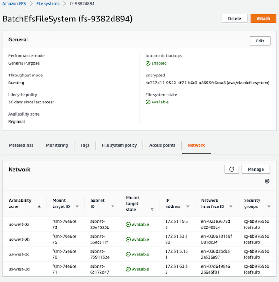279x282 pixels.
Task: Click the Available status icon for us-west-2b
Action: click(128, 240)
